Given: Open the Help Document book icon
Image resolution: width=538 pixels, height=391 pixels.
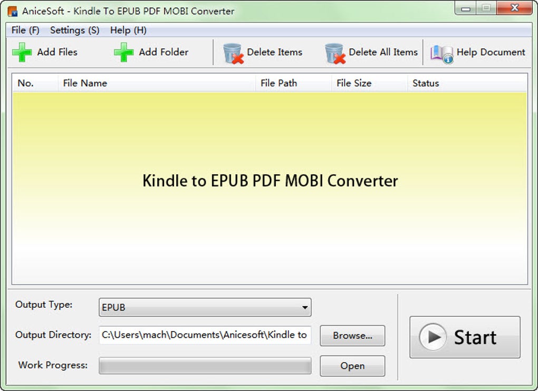Looking at the screenshot, I should pyautogui.click(x=442, y=54).
